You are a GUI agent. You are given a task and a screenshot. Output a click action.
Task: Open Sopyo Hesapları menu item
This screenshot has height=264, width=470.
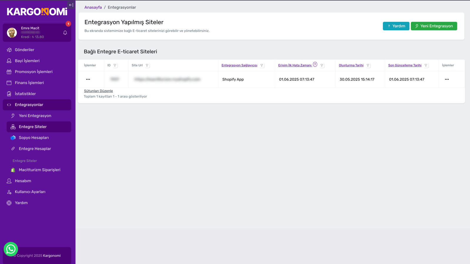[x=34, y=138]
